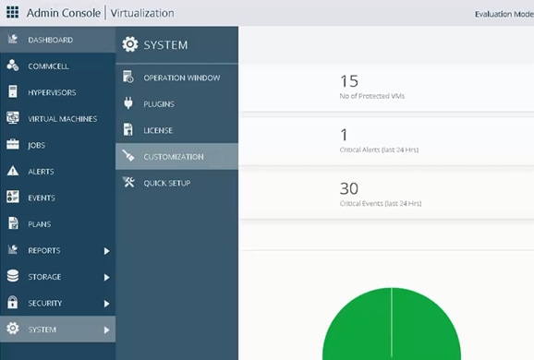Click the Dashboard chart icon

[x=13, y=39]
